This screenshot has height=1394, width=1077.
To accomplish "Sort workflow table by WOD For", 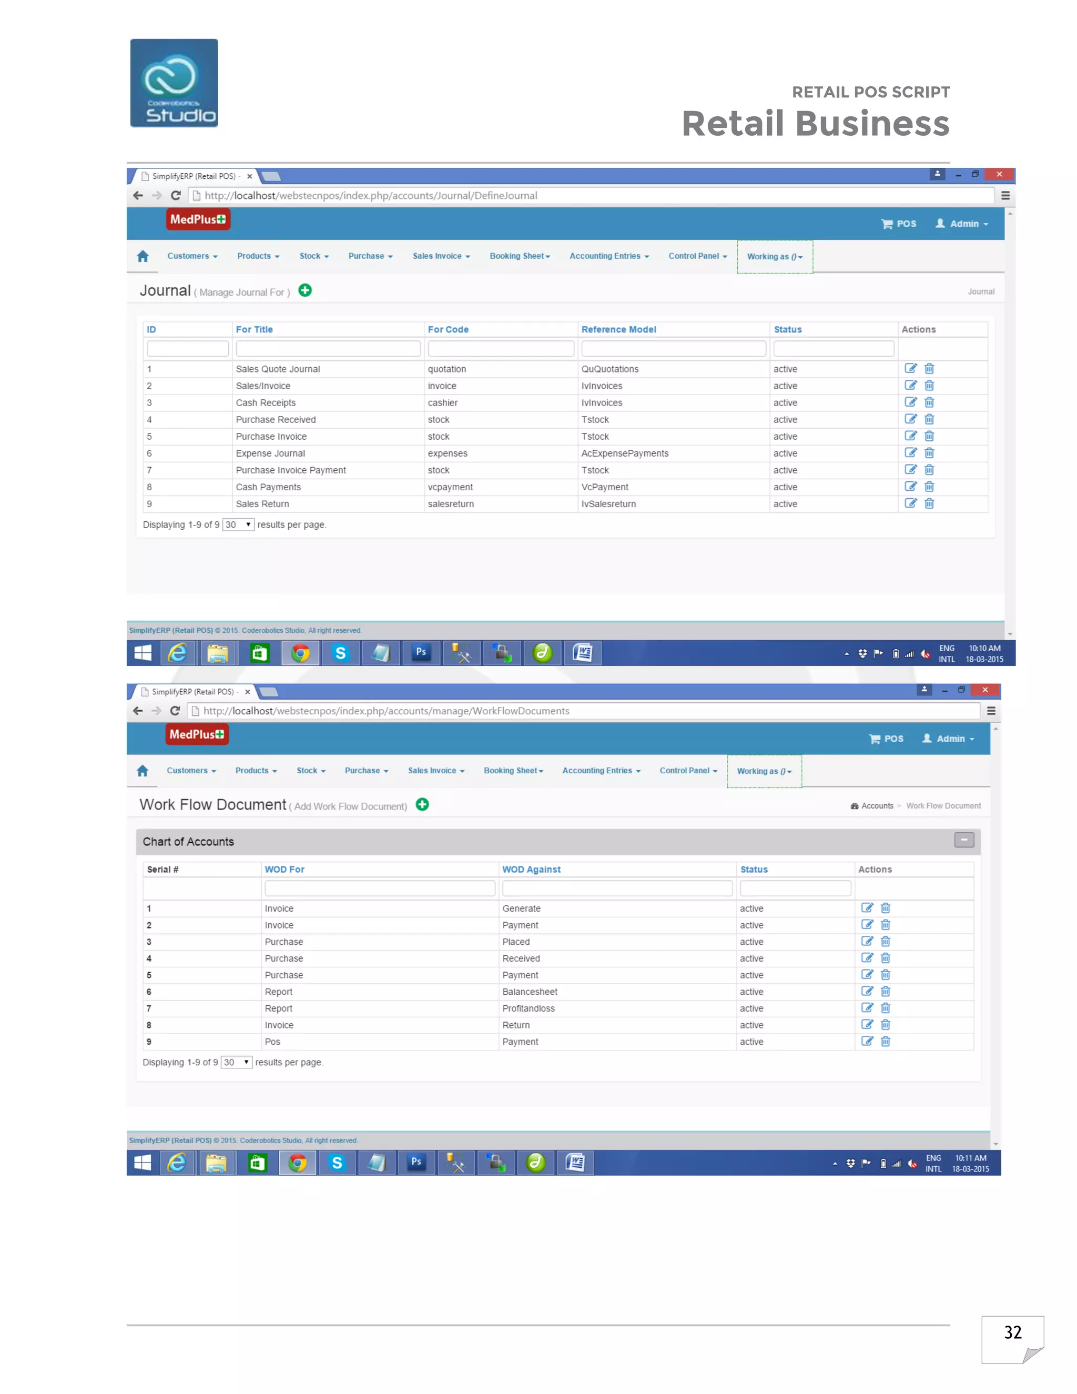I will tap(285, 870).
